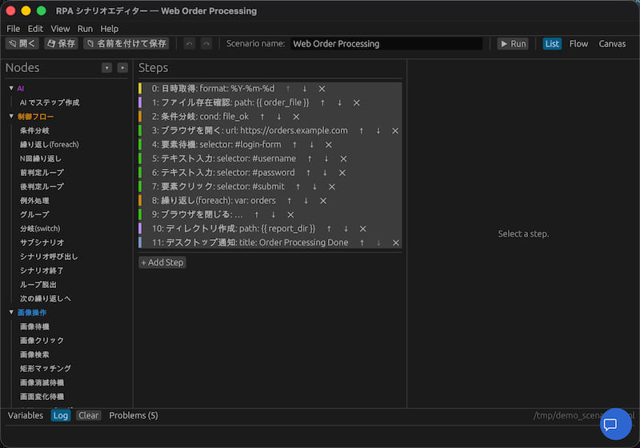Viewport: 640px width, 448px height.
Task: Move step 2 条件分岐 up
Action: tap(262, 117)
